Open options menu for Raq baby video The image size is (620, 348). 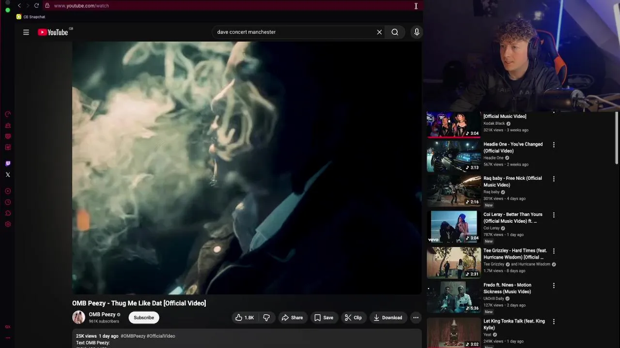554,179
